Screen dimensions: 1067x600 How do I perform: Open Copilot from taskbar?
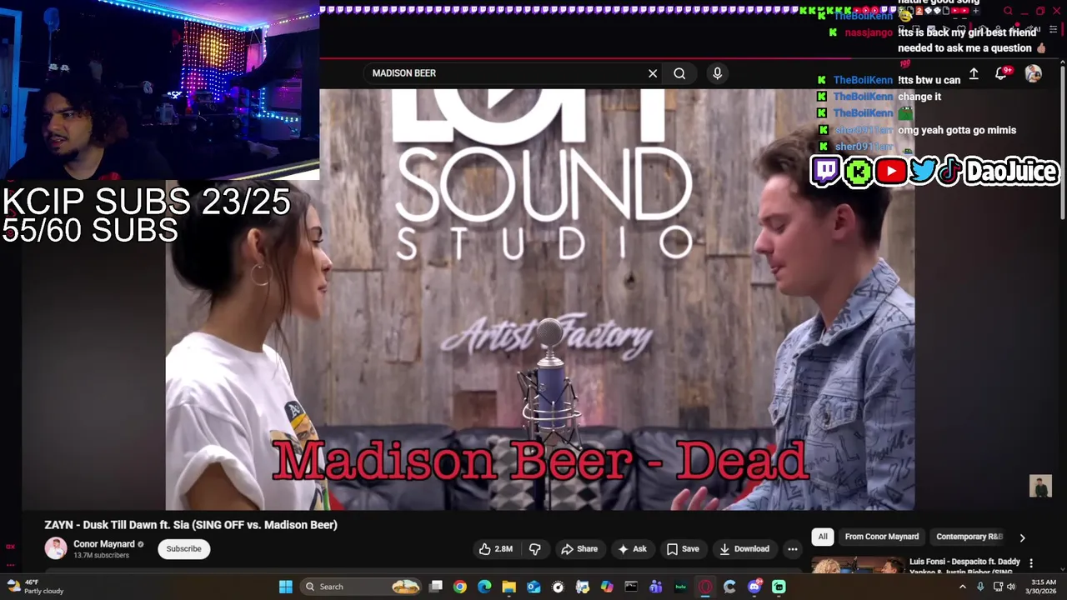coord(607,587)
